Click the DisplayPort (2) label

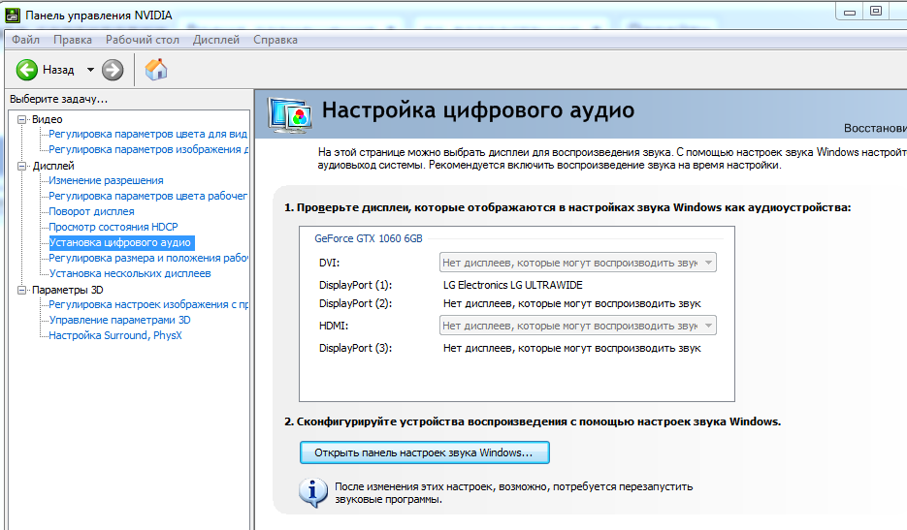355,303
